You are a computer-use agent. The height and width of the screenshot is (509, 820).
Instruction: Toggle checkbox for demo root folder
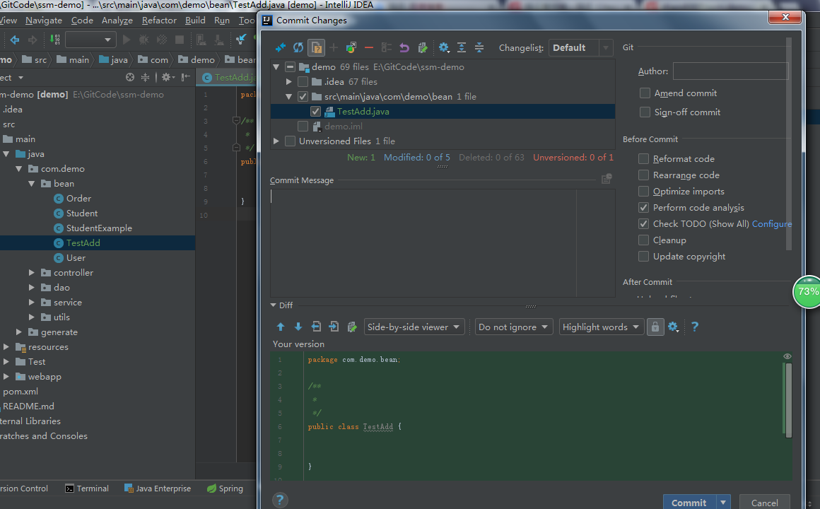(x=291, y=67)
